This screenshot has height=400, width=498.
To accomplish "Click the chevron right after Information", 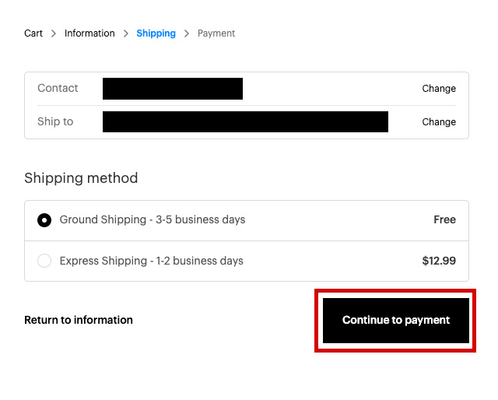I will click(x=126, y=33).
